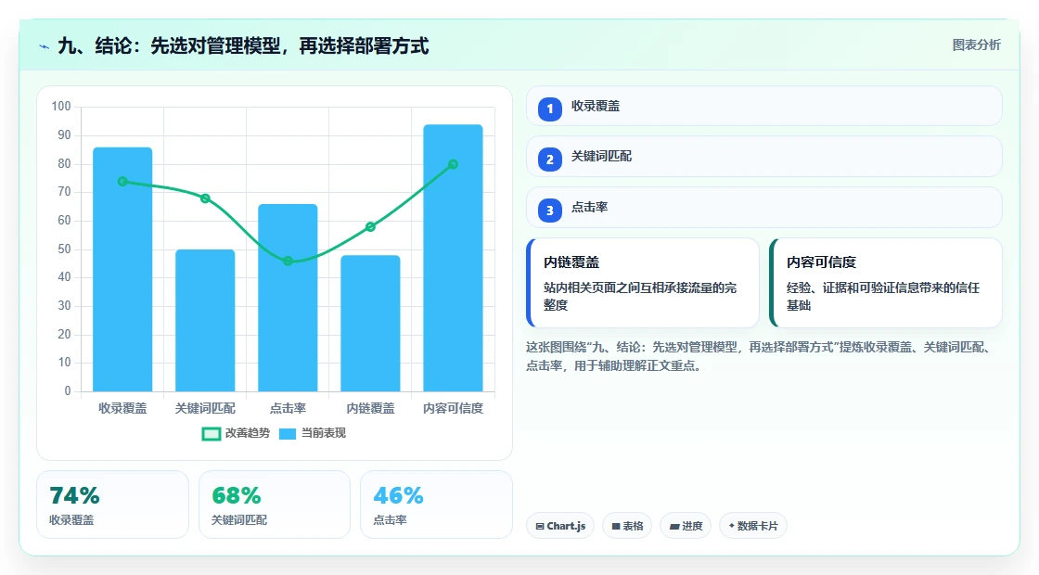The width and height of the screenshot is (1039, 575).
Task: Click the 收录覆盖 bar in the chart
Action: click(122, 270)
